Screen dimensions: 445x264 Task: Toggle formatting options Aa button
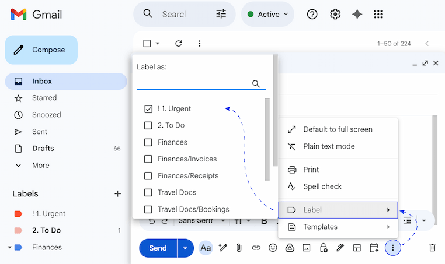(x=206, y=248)
